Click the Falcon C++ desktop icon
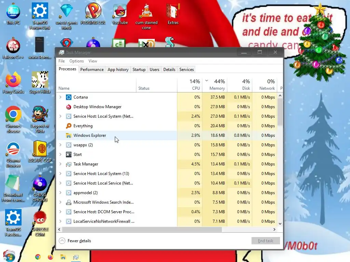350x262 pixels. point(13,48)
